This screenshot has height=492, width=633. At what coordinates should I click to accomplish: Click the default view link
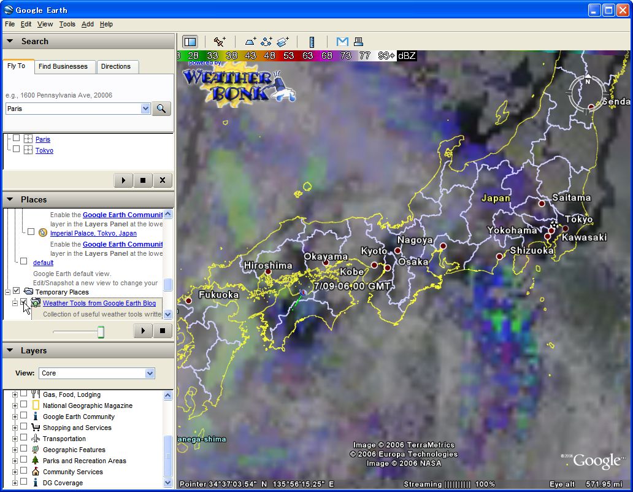tap(43, 263)
